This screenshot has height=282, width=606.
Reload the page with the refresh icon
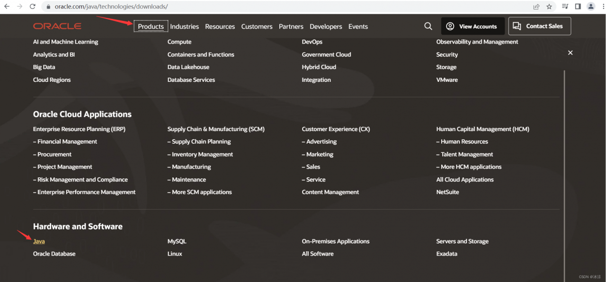click(x=32, y=7)
